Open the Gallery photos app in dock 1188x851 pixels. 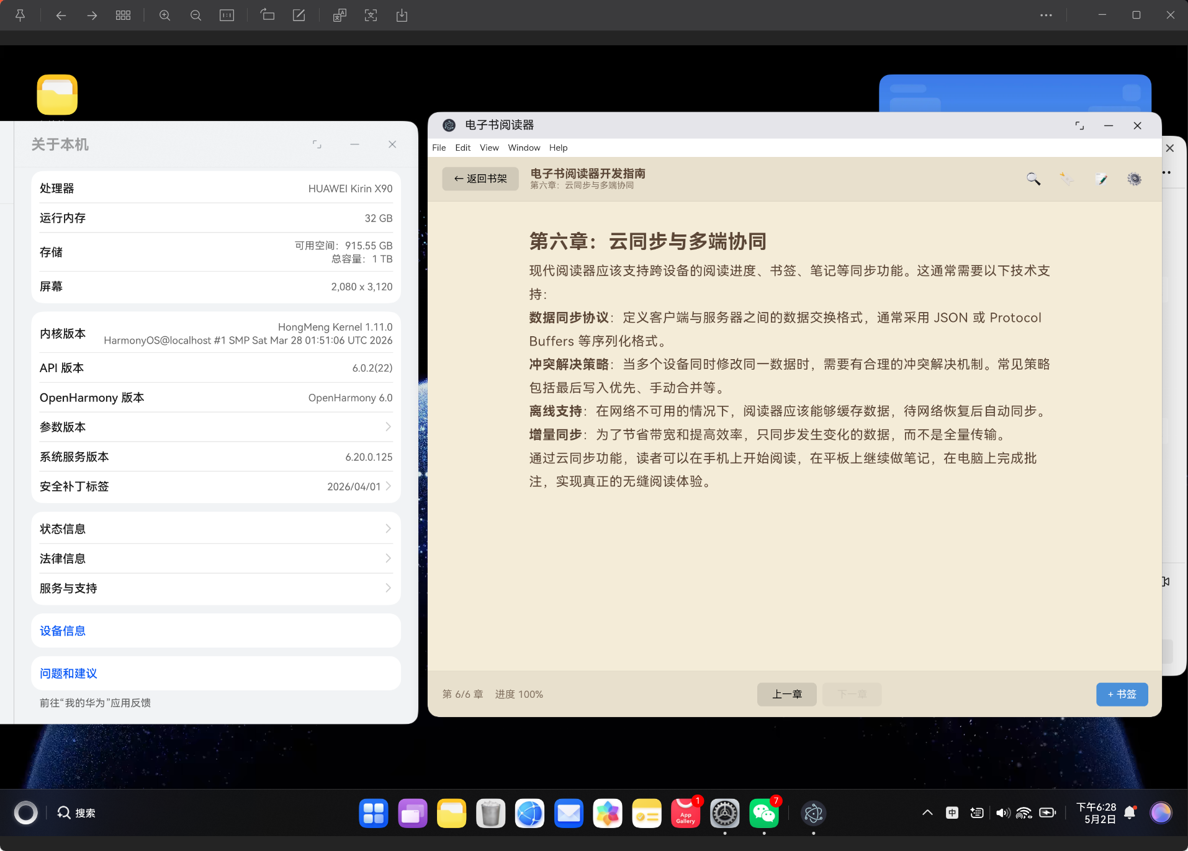(x=608, y=813)
